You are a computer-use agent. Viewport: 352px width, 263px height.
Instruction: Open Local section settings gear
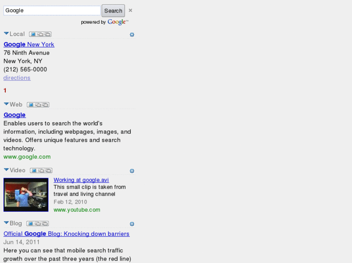point(132,34)
